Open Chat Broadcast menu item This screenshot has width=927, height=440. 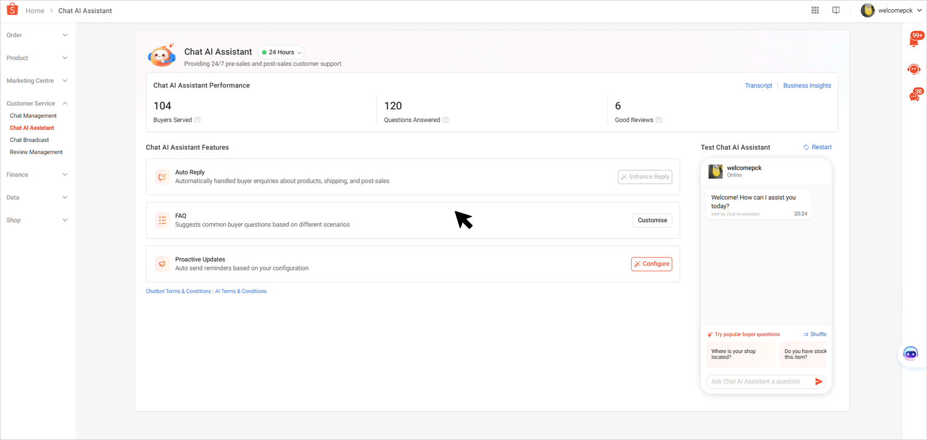(x=30, y=140)
